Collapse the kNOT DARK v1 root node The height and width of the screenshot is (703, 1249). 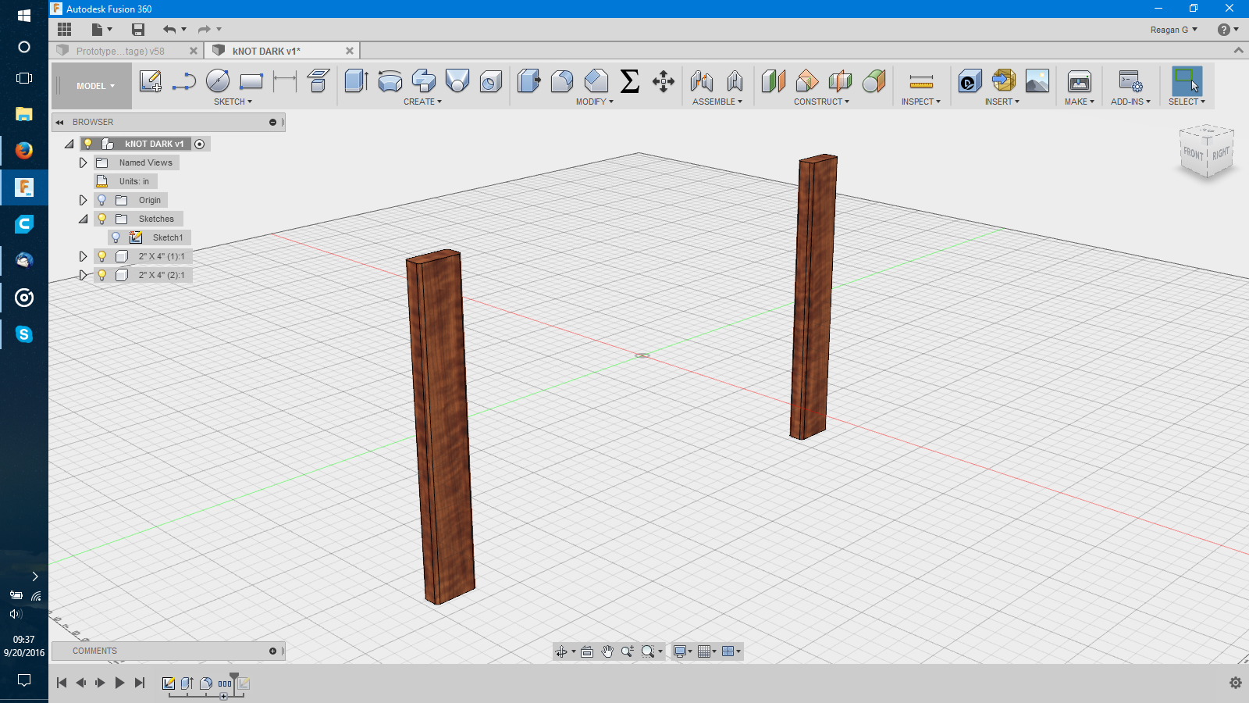[69, 144]
